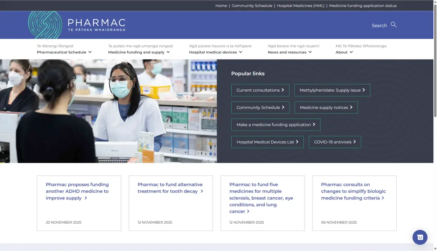Open Methylphenidate: Supply issue
The image size is (437, 251).
(332, 90)
